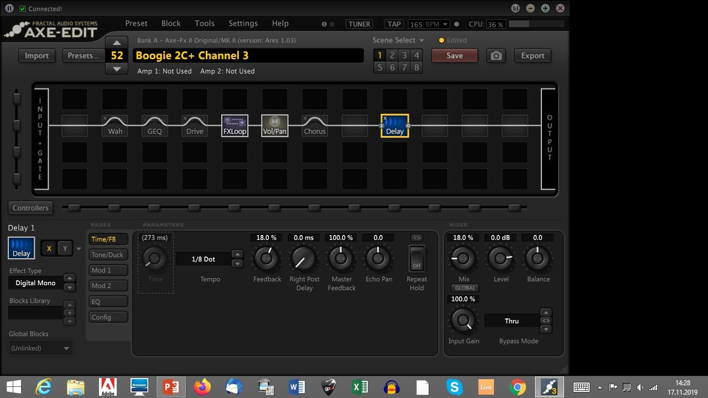The image size is (708, 398).
Task: Select the Drive block in the grid
Action: point(195,125)
